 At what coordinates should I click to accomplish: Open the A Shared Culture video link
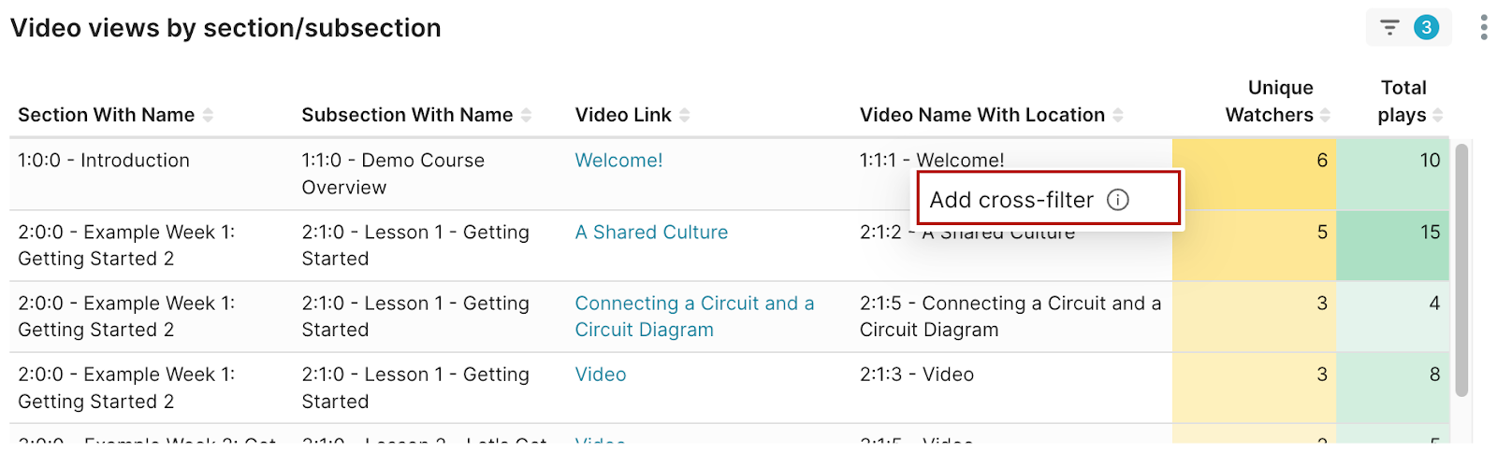pyautogui.click(x=651, y=233)
